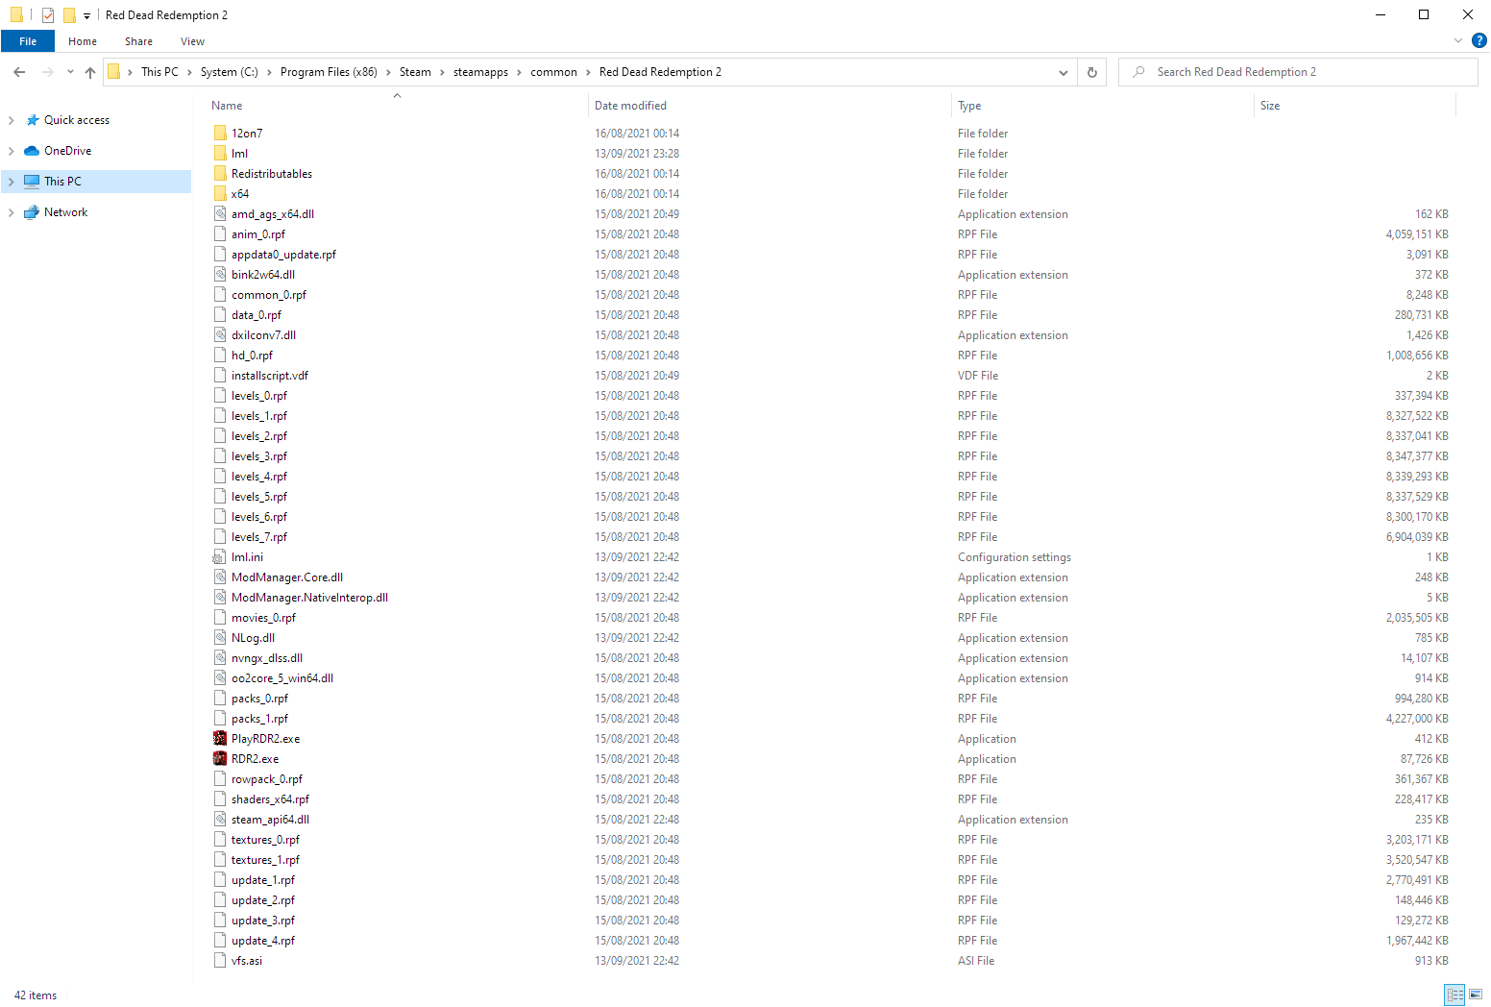Click the Quick access star icon
The height and width of the screenshot is (1007, 1491).
[33, 120]
